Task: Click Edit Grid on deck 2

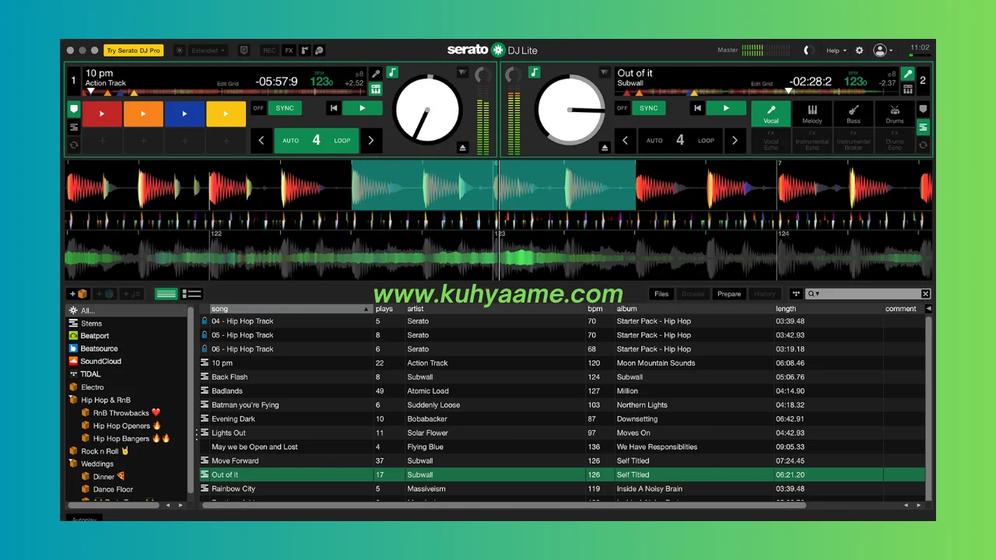Action: coord(761,84)
